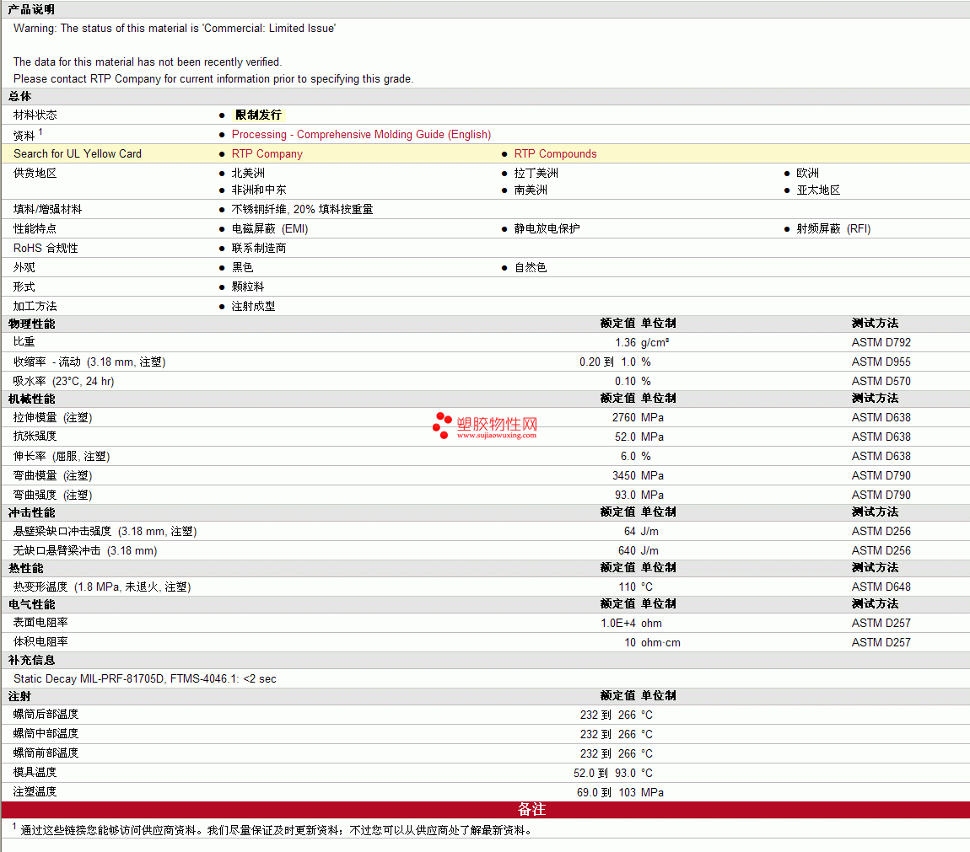Viewport: 970px width, 852px height.
Task: Click the 射频屏蔽 (RFI) feature
Action: [x=833, y=228]
